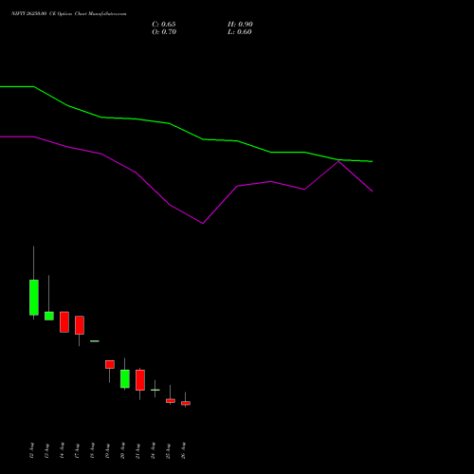Select the small red candle for 25 Aug
This screenshot has width=474, height=474.
pos(171,401)
